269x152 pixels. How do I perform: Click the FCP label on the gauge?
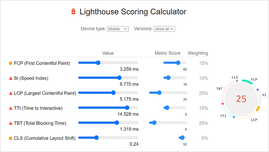(x=254, y=79)
